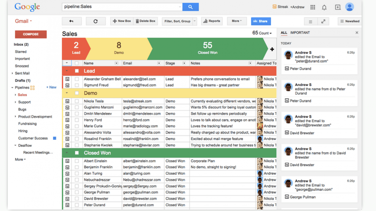Open the Gmail dropdown menu
Viewport: 376px width, 211px height.
coord(23,21)
